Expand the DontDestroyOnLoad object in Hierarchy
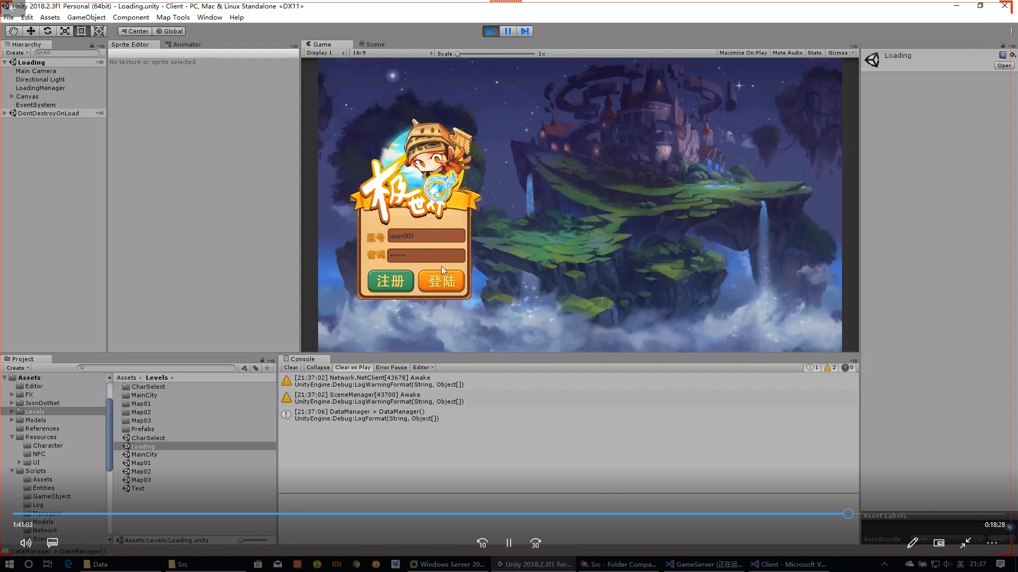1018x572 pixels. point(5,113)
